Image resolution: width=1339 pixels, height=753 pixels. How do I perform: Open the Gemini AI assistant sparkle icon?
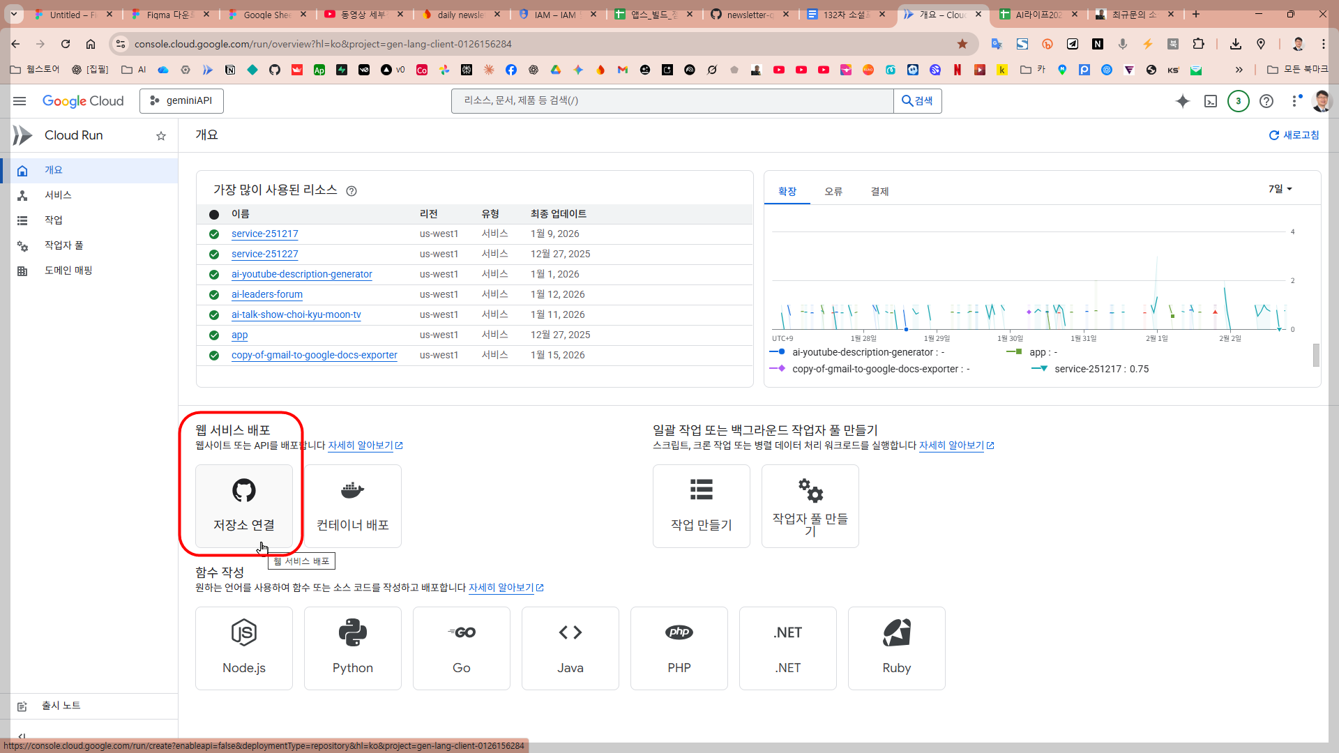(x=1182, y=101)
